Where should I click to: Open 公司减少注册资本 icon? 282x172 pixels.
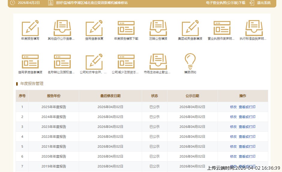pyautogui.click(x=126, y=62)
